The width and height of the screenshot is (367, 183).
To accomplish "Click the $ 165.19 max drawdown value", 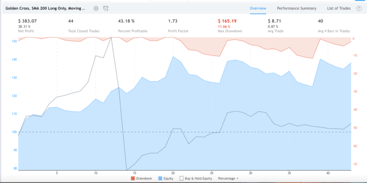I will click(227, 21).
